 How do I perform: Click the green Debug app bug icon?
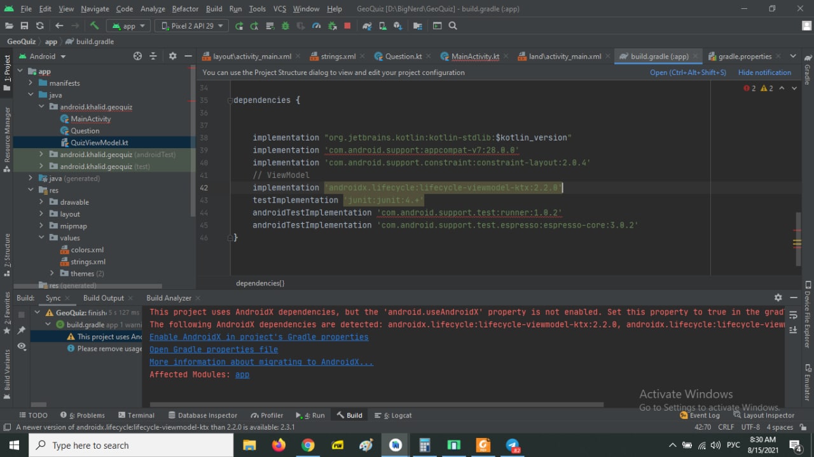pyautogui.click(x=285, y=26)
